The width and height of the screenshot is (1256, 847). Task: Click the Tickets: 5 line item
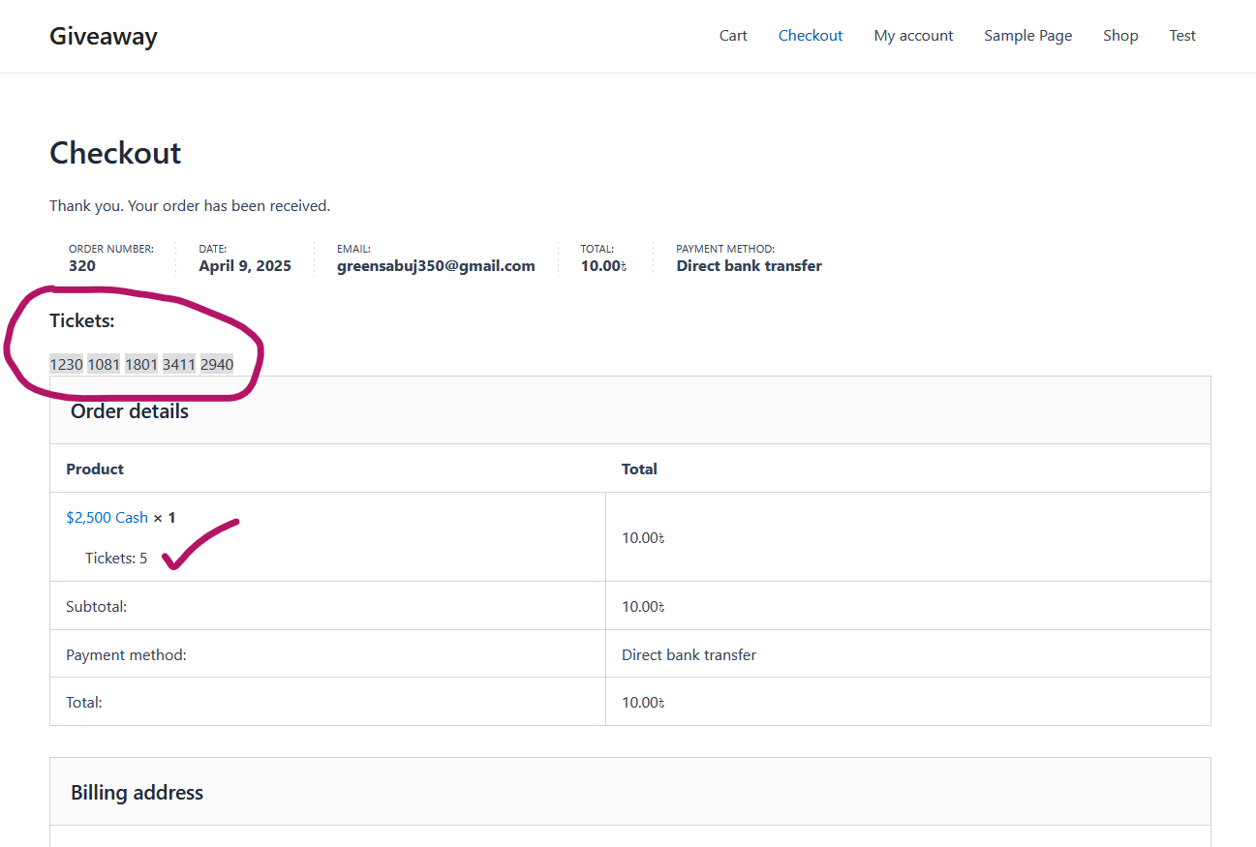pos(116,559)
